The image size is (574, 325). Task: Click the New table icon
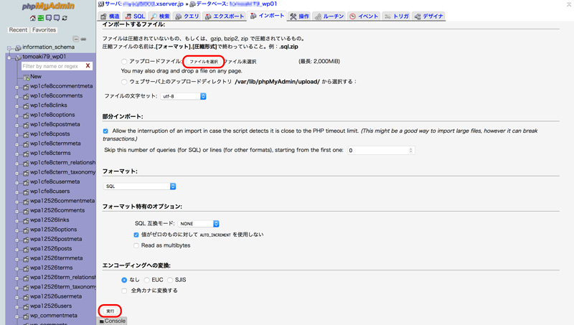coord(26,77)
